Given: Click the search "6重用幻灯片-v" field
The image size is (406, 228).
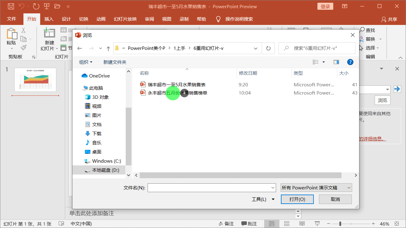Looking at the screenshot, I should pos(317,48).
